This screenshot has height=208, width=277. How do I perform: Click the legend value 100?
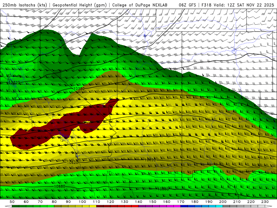pyautogui.click(x=82, y=202)
